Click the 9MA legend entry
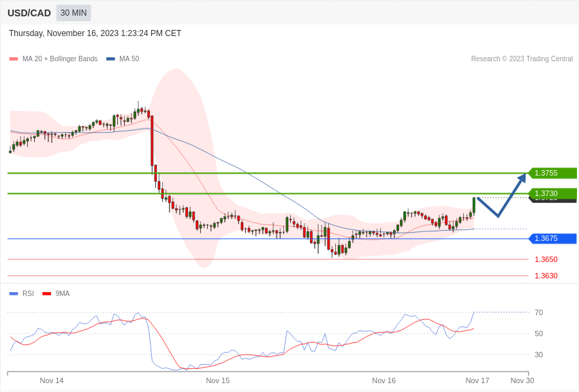This screenshot has width=579, height=392. tap(62, 294)
